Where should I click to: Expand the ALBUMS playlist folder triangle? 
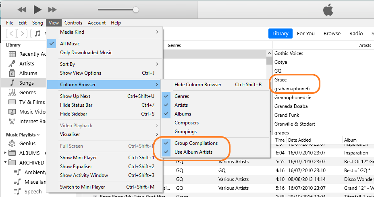[6, 153]
